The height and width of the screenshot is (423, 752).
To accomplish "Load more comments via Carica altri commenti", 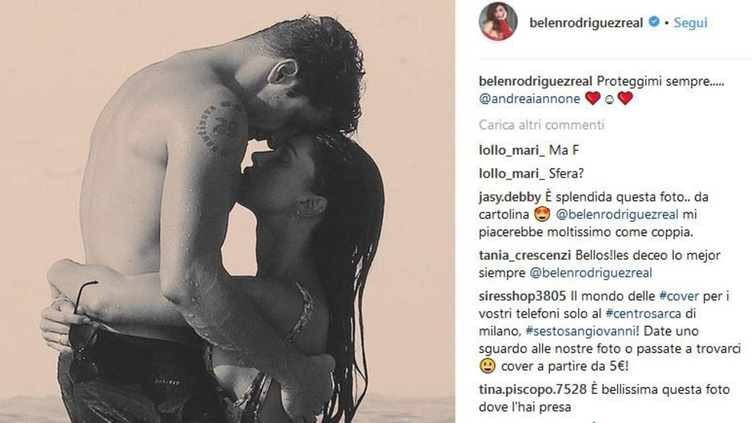I will tap(541, 125).
